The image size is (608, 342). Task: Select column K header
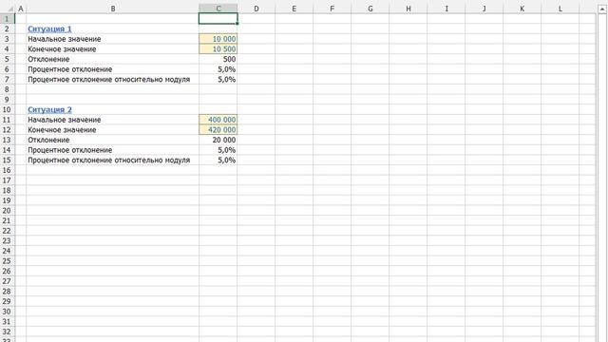pos(522,9)
